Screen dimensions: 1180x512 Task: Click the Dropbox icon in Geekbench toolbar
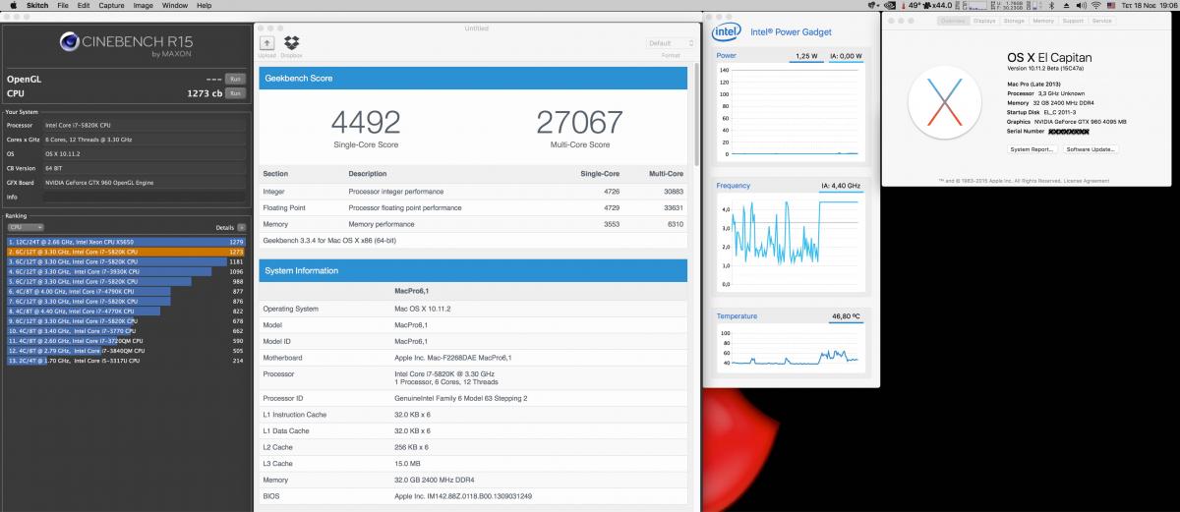tap(291, 43)
